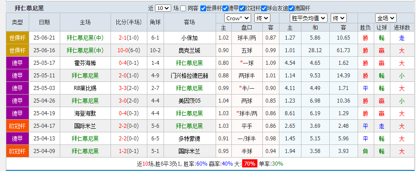Click the 半球 handicap cell
Image resolution: width=416 pixels, height=171 pixels.
[247, 151]
